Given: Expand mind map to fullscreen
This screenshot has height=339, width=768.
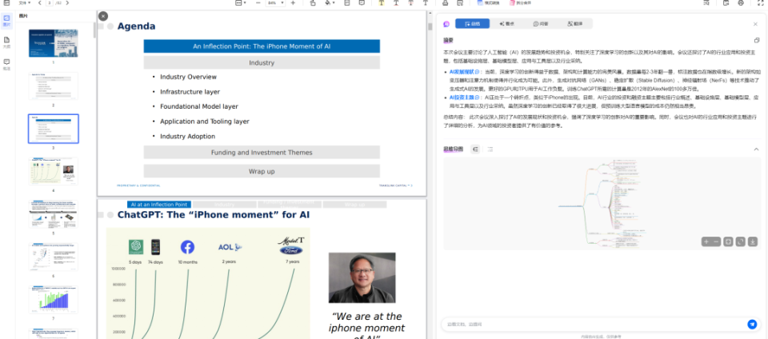Looking at the screenshot, I should (x=740, y=241).
